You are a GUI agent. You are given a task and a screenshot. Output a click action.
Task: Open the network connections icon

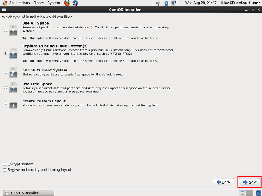[174, 3]
